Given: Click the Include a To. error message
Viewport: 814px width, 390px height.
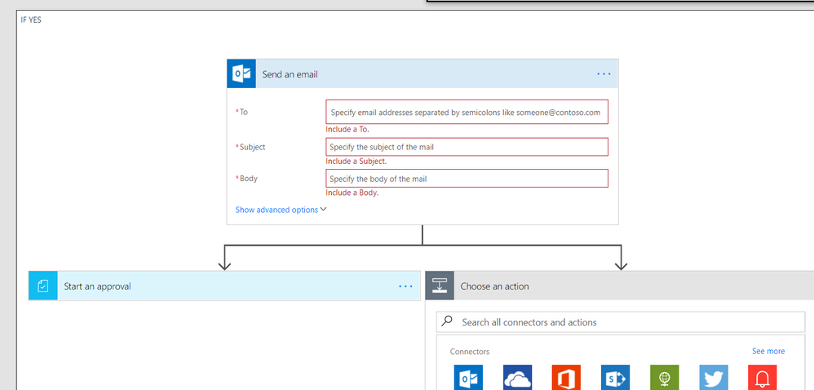Looking at the screenshot, I should point(347,129).
